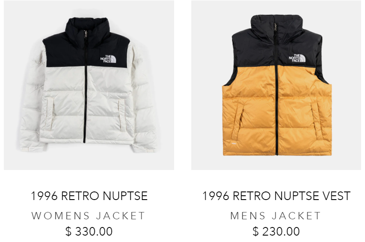Image resolution: width=365 pixels, height=242 pixels.
Task: Open the yellow Nuptse vest product photo
Action: 276,85
